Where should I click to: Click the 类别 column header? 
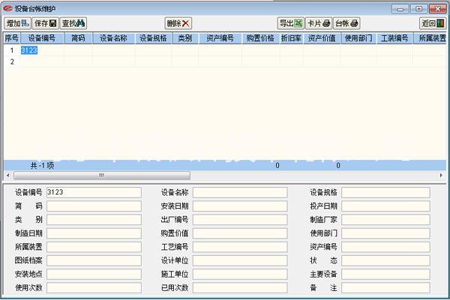(185, 38)
